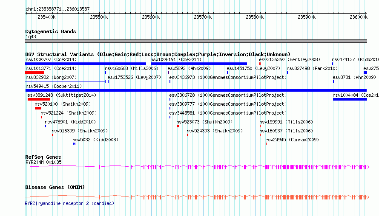Click the nsv474127 variant label
Image resolution: width=379 pixels, height=216 pixels.
point(355,59)
